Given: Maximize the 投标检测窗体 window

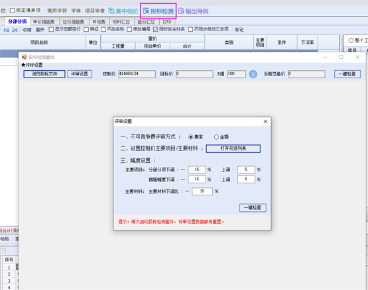Looking at the screenshot, I should (x=341, y=57).
